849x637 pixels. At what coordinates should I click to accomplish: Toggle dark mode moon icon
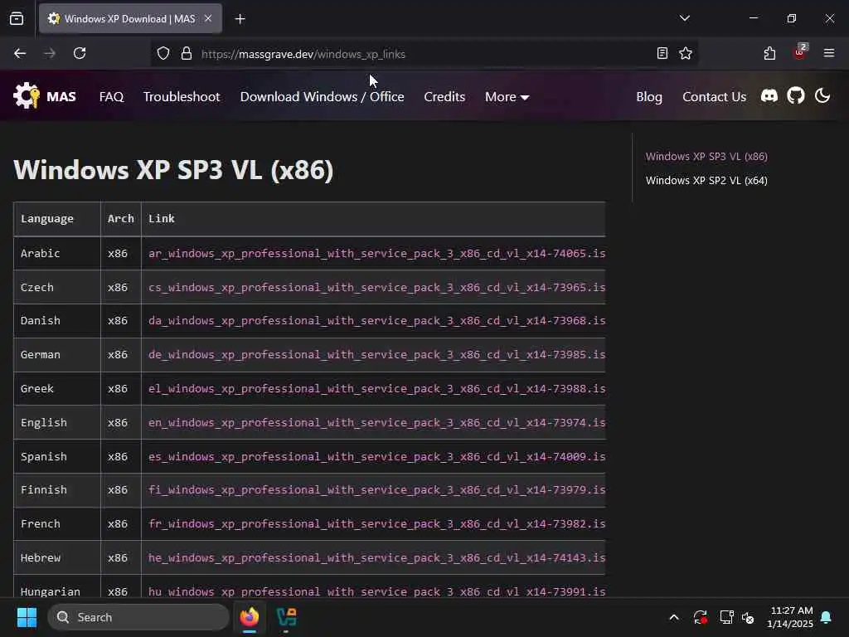[x=822, y=96]
